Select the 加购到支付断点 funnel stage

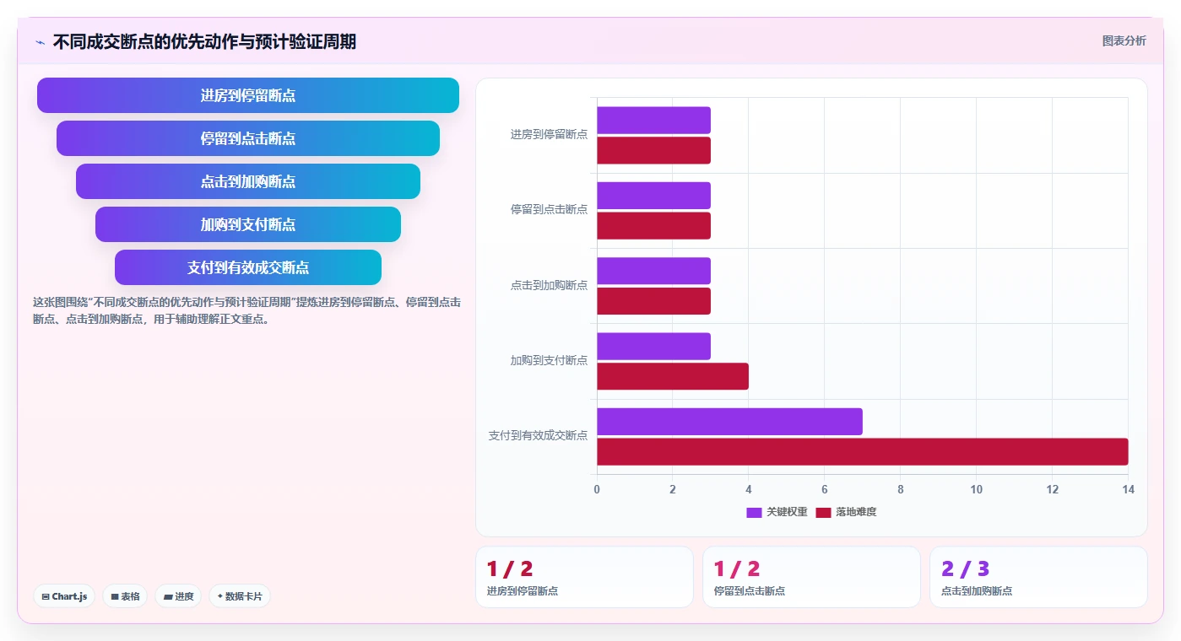tap(248, 224)
